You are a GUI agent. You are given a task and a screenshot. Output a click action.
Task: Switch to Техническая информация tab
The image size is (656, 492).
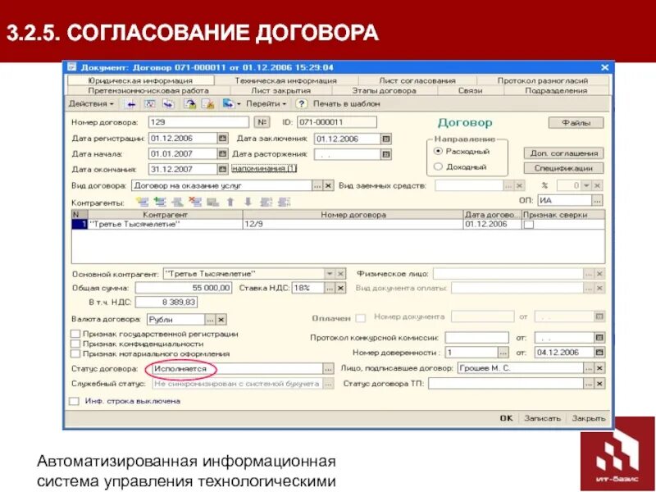(x=285, y=80)
